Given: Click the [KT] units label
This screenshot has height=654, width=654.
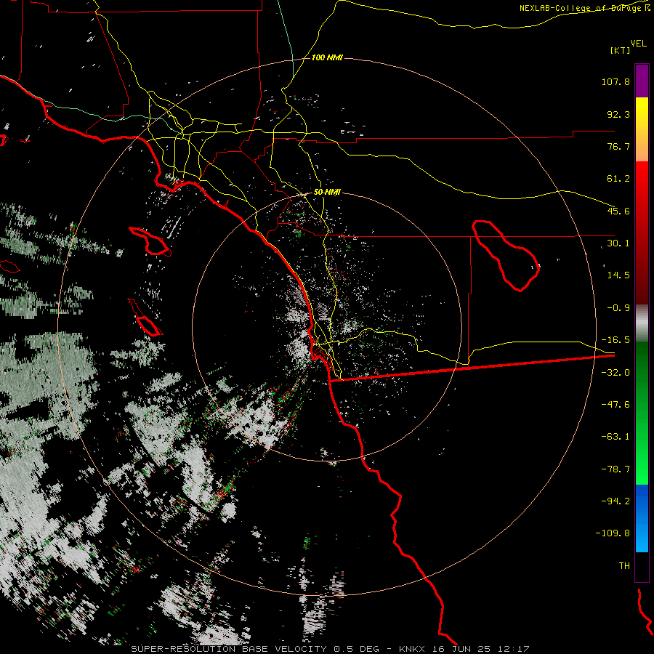Looking at the screenshot, I should tap(621, 50).
